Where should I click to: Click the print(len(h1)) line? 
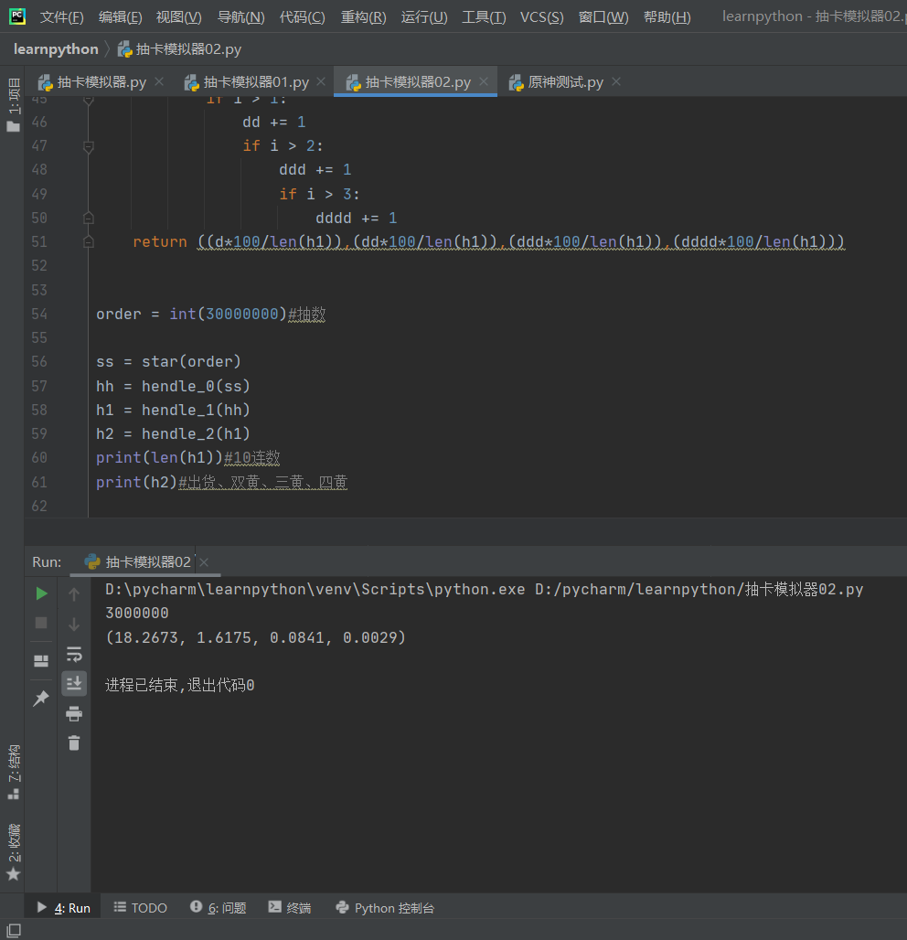click(x=188, y=458)
